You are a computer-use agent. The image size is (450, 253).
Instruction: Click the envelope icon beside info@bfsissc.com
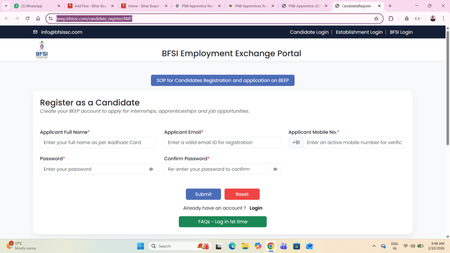pyautogui.click(x=36, y=32)
